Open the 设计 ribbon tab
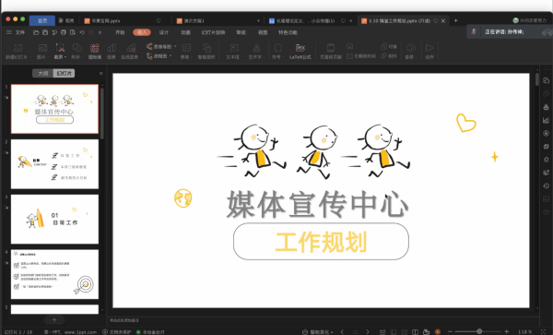Viewport: 553px width, 335px height. coord(164,32)
